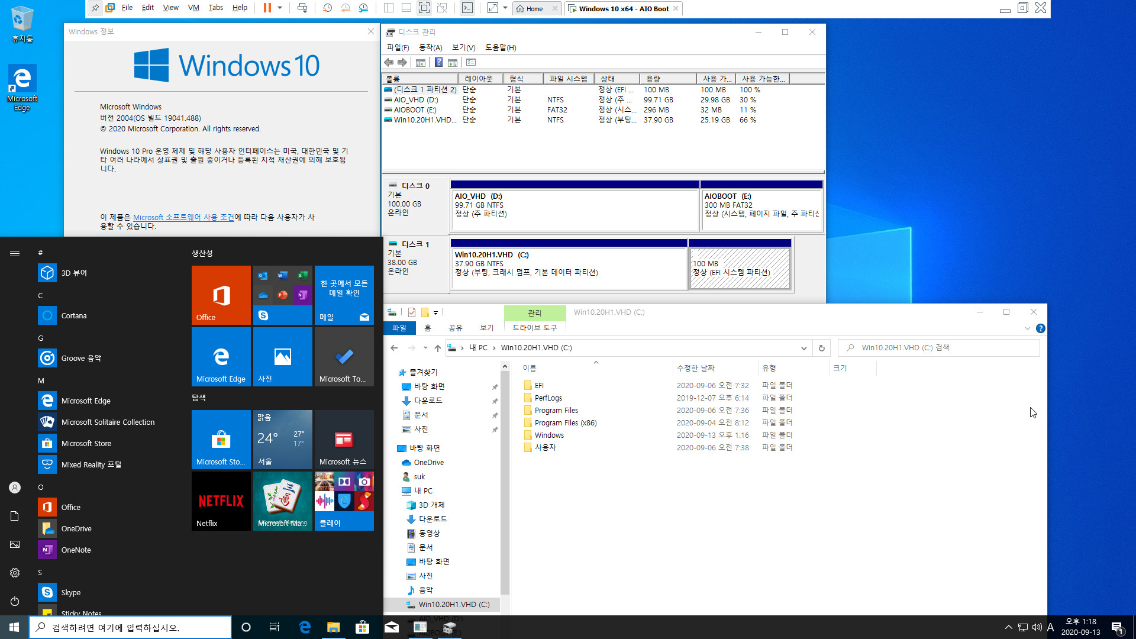Click the search box for Win10.20H1.VHD (C:)
This screenshot has width=1136, height=639.
click(x=939, y=348)
